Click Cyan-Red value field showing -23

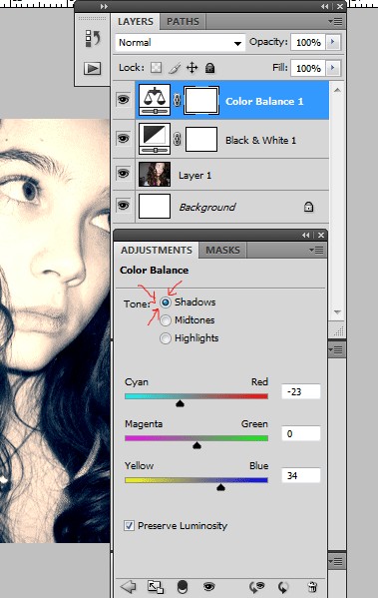pos(300,391)
